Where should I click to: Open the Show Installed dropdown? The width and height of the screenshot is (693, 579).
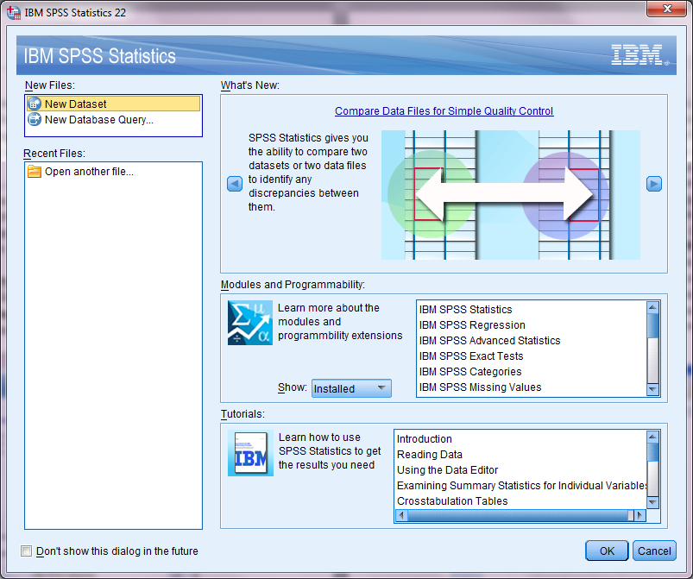(x=351, y=388)
